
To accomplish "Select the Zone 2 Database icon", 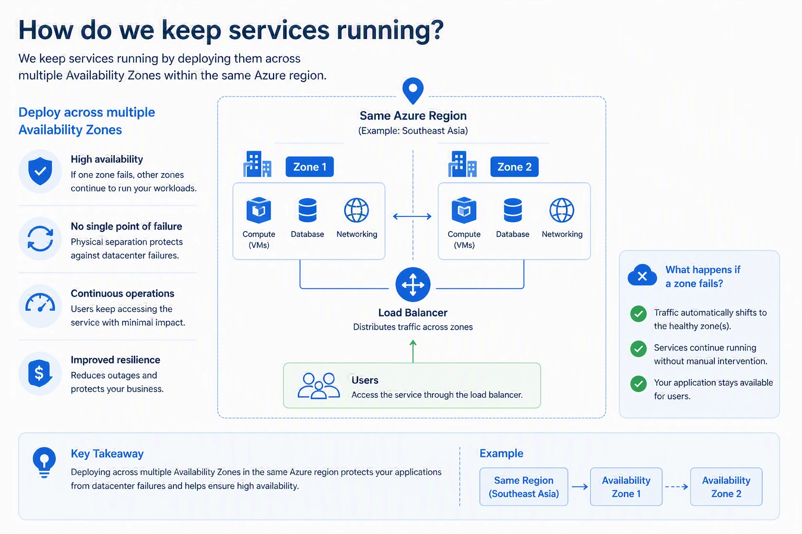I will tap(513, 210).
